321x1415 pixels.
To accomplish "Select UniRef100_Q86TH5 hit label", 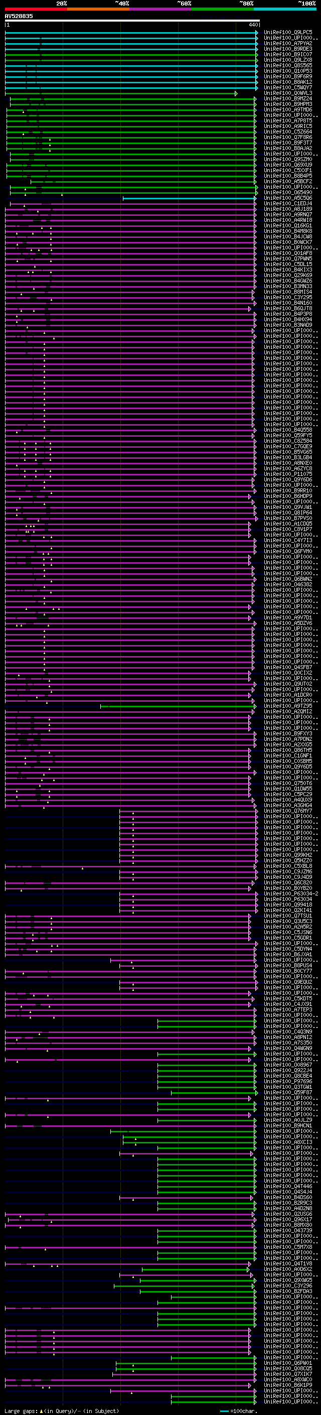I will tap(288, 750).
